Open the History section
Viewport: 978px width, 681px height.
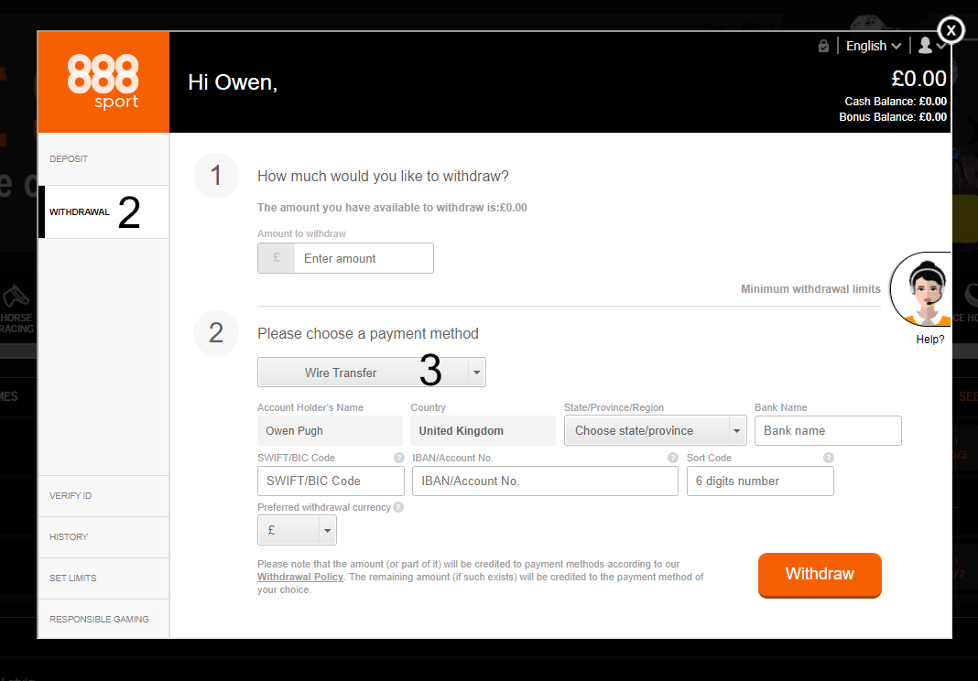coord(103,537)
